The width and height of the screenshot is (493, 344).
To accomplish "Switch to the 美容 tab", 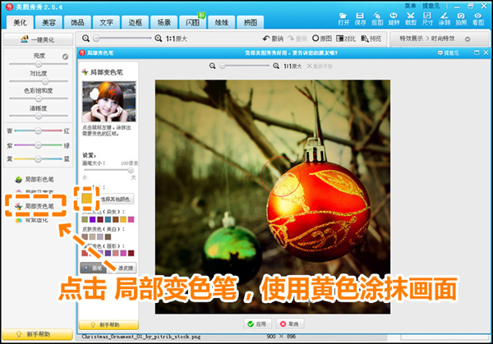I will [x=48, y=23].
